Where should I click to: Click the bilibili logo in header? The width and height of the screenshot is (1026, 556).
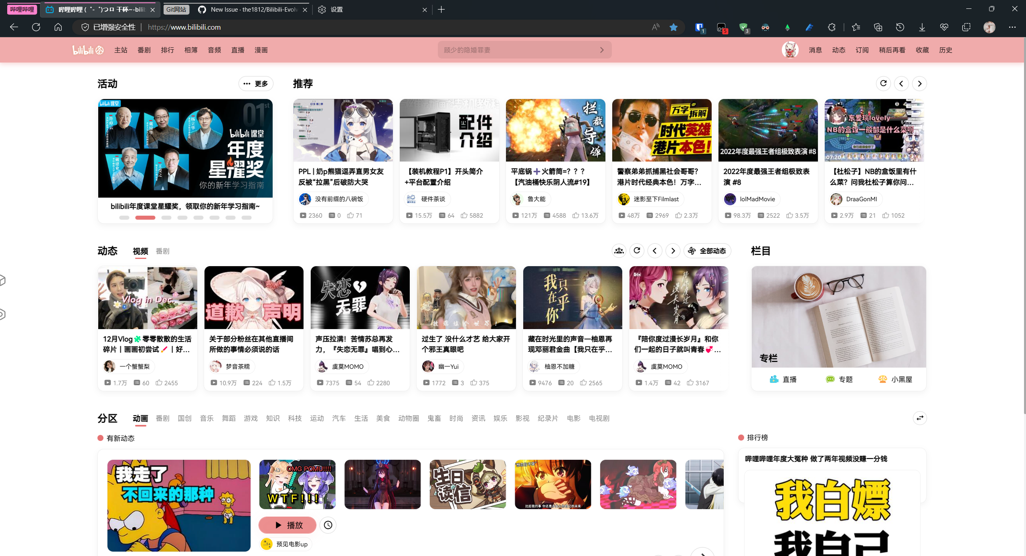88,50
